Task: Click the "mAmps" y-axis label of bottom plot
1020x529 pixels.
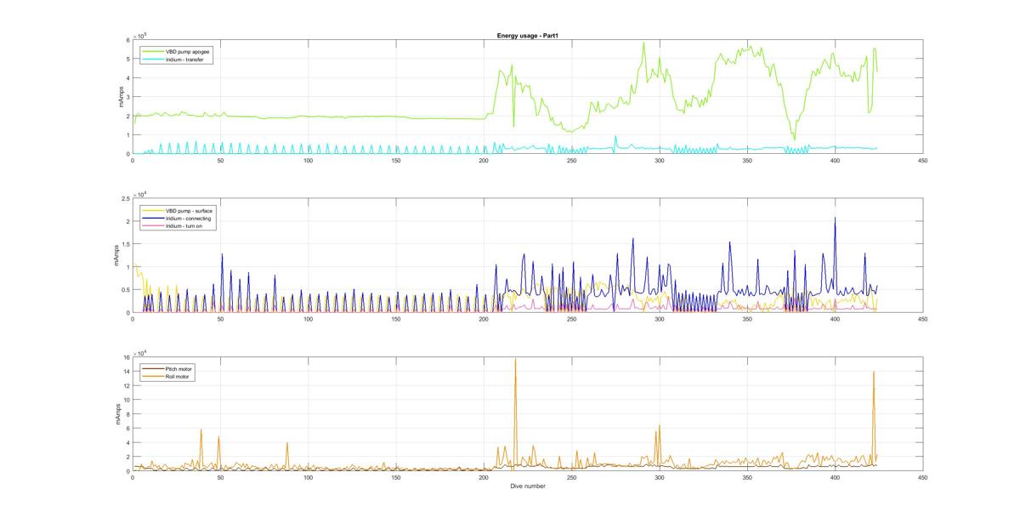Action: pyautogui.click(x=120, y=414)
